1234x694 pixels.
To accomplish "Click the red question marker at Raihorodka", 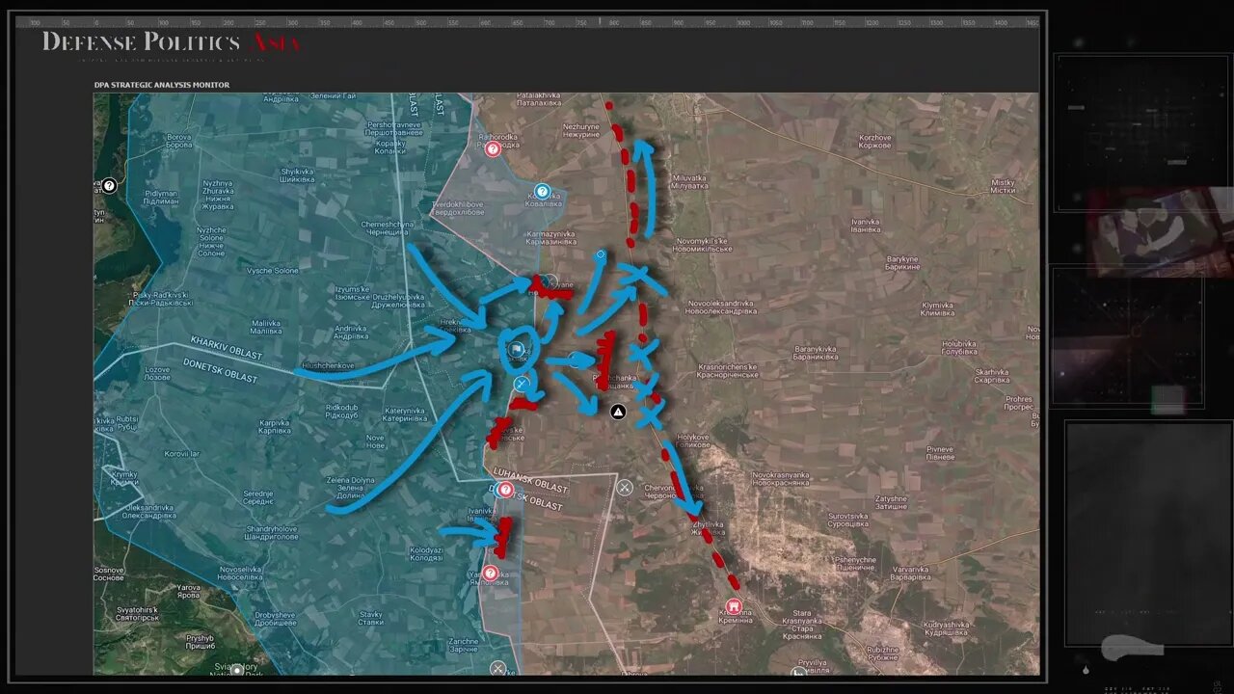I will [493, 149].
